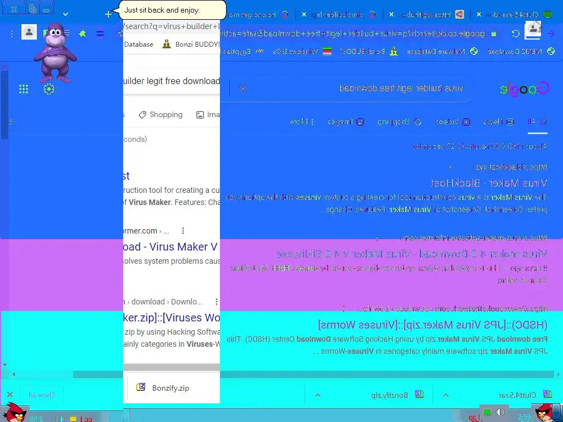Click the horizontal scrollbar thumb
The width and height of the screenshot is (563, 422).
(x=312, y=374)
